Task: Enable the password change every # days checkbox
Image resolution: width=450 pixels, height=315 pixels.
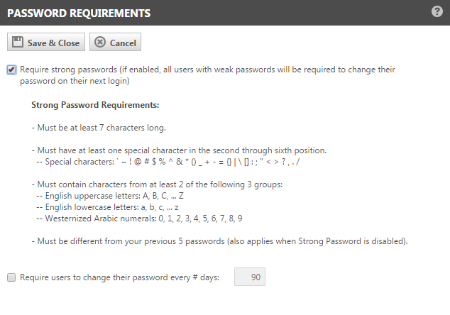Action: coord(11,277)
